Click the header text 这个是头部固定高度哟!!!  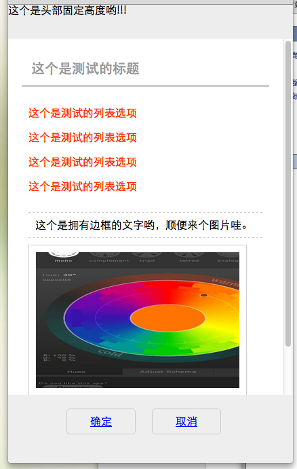point(67,10)
